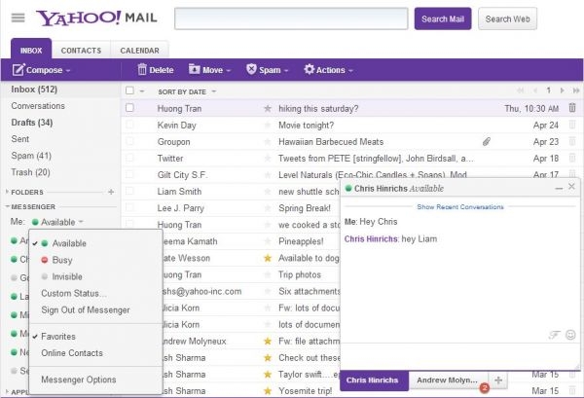
Task: Select Online Contacts in menu
Action: [72, 353]
